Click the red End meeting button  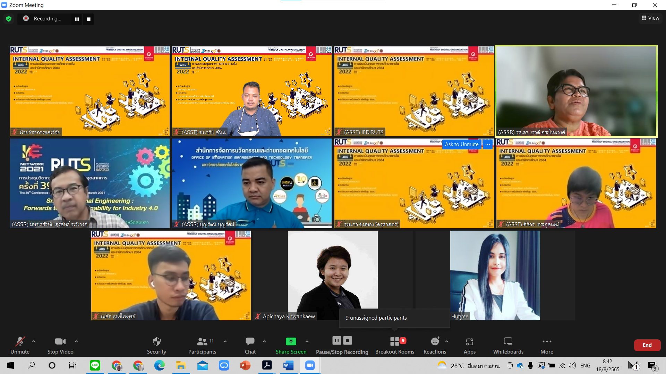click(x=647, y=345)
